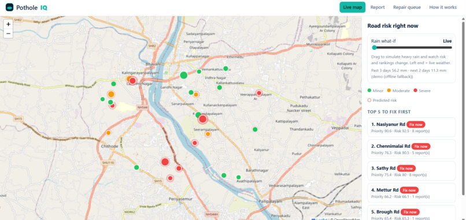This screenshot has height=220, width=466.
Task: Click the Pothole IQ logo icon
Action: (9, 8)
